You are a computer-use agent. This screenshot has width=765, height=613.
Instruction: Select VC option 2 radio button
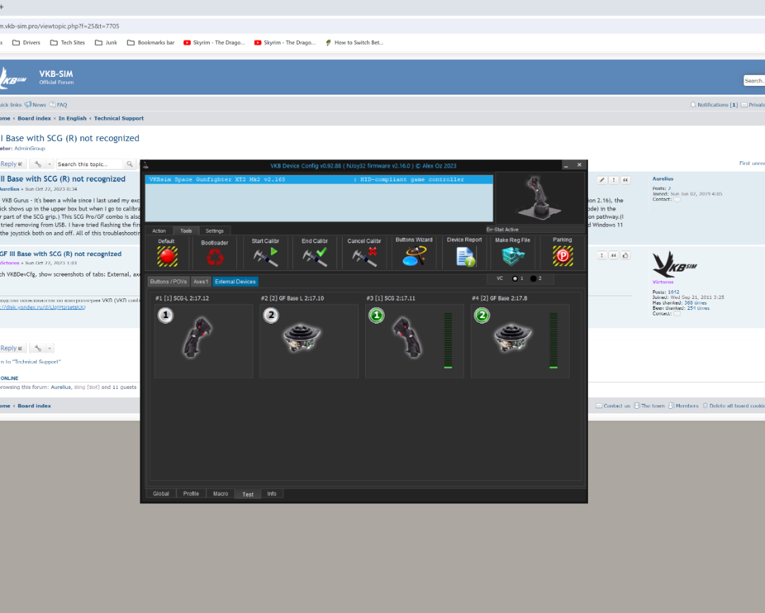(x=533, y=279)
